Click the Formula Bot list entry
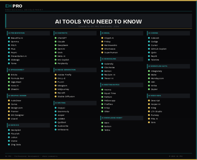The width and height of the screenshot is (197, 160). click(16, 78)
